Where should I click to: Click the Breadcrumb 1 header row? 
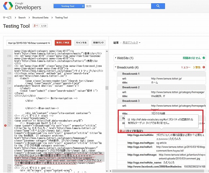point(161,74)
